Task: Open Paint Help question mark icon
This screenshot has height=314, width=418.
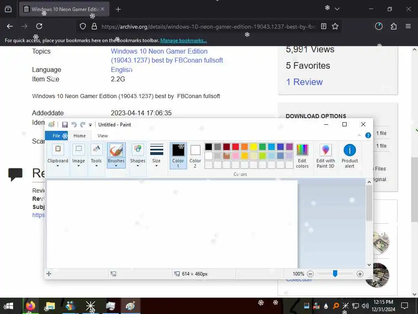Action: point(368,135)
